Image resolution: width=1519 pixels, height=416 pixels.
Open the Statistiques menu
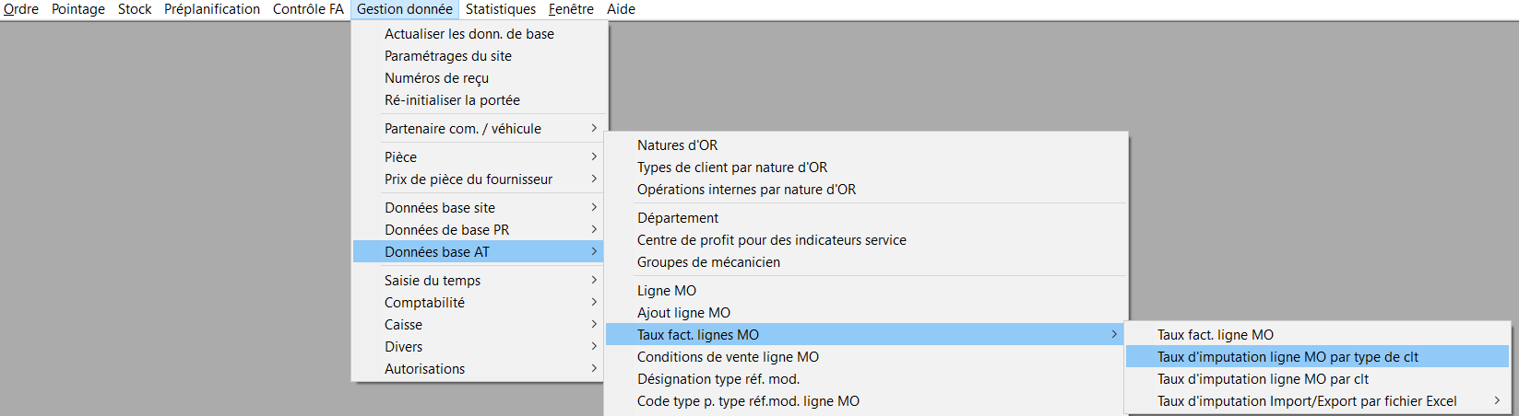click(x=500, y=9)
